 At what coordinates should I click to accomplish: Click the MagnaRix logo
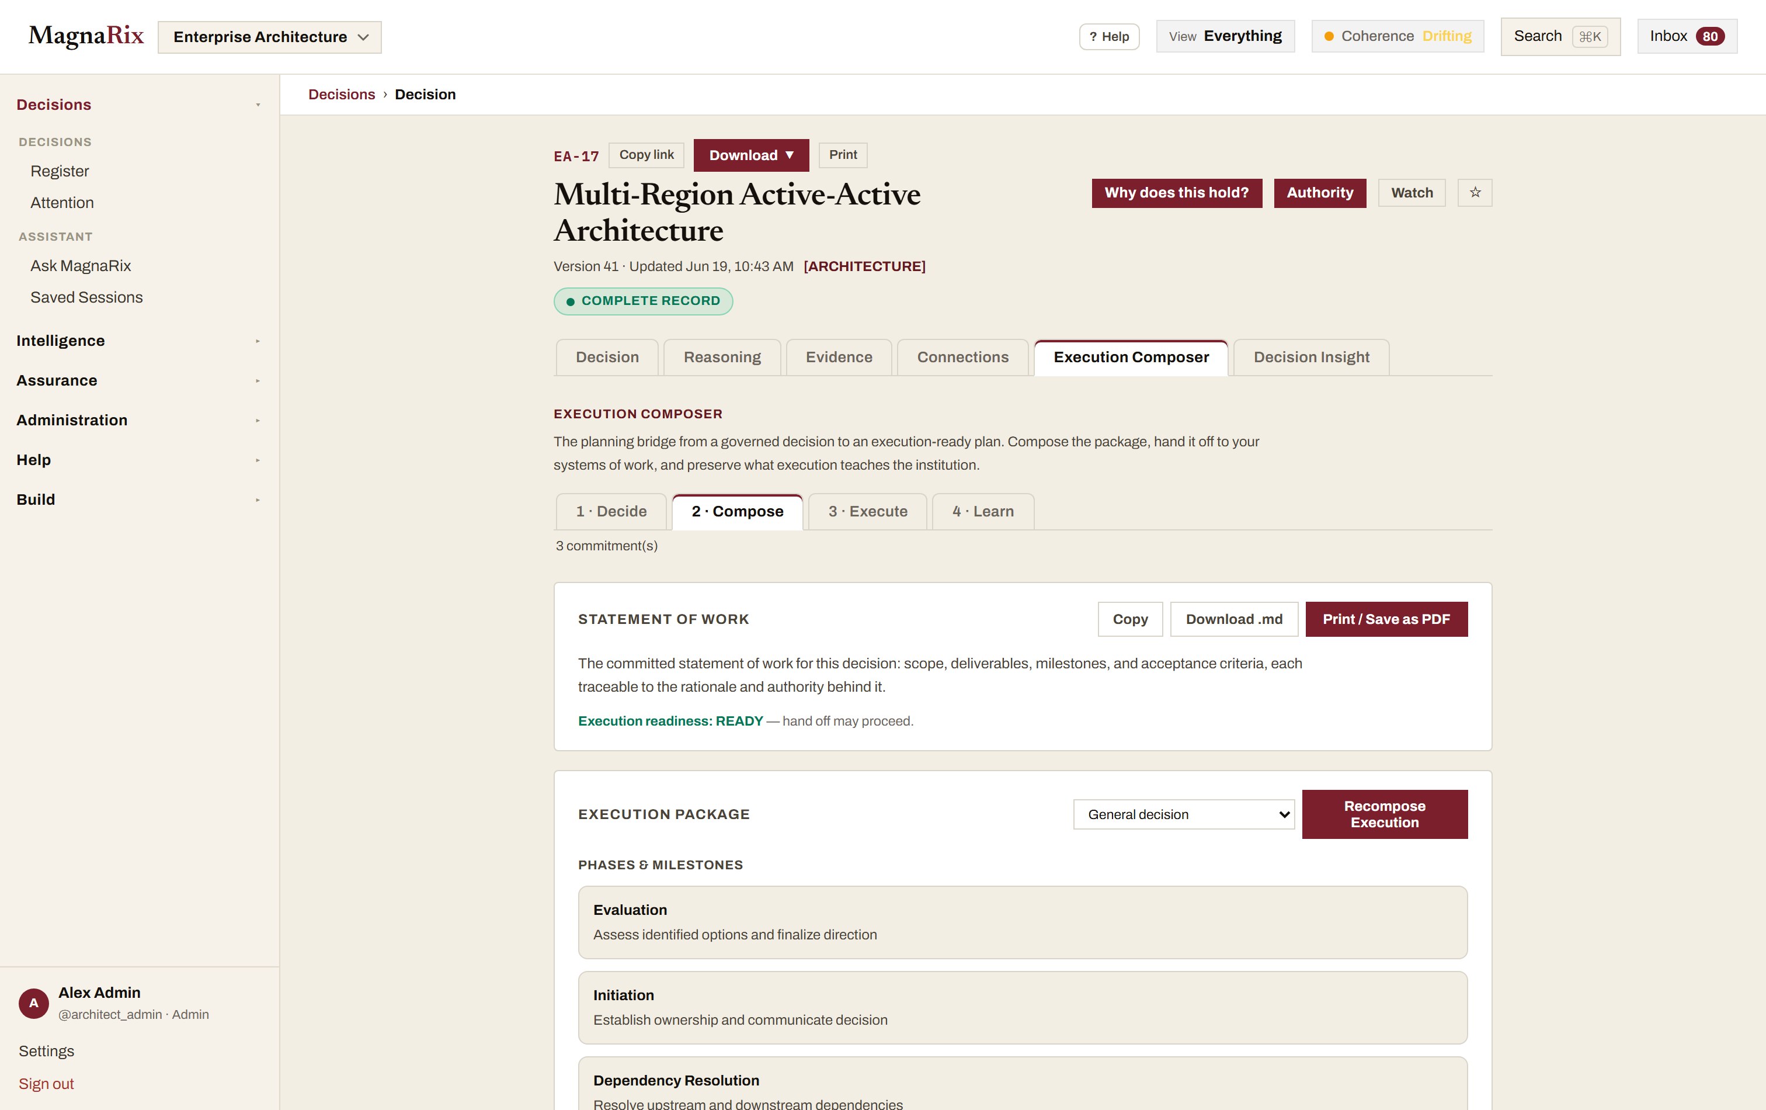(86, 35)
